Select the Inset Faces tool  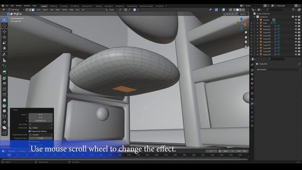coord(4,78)
